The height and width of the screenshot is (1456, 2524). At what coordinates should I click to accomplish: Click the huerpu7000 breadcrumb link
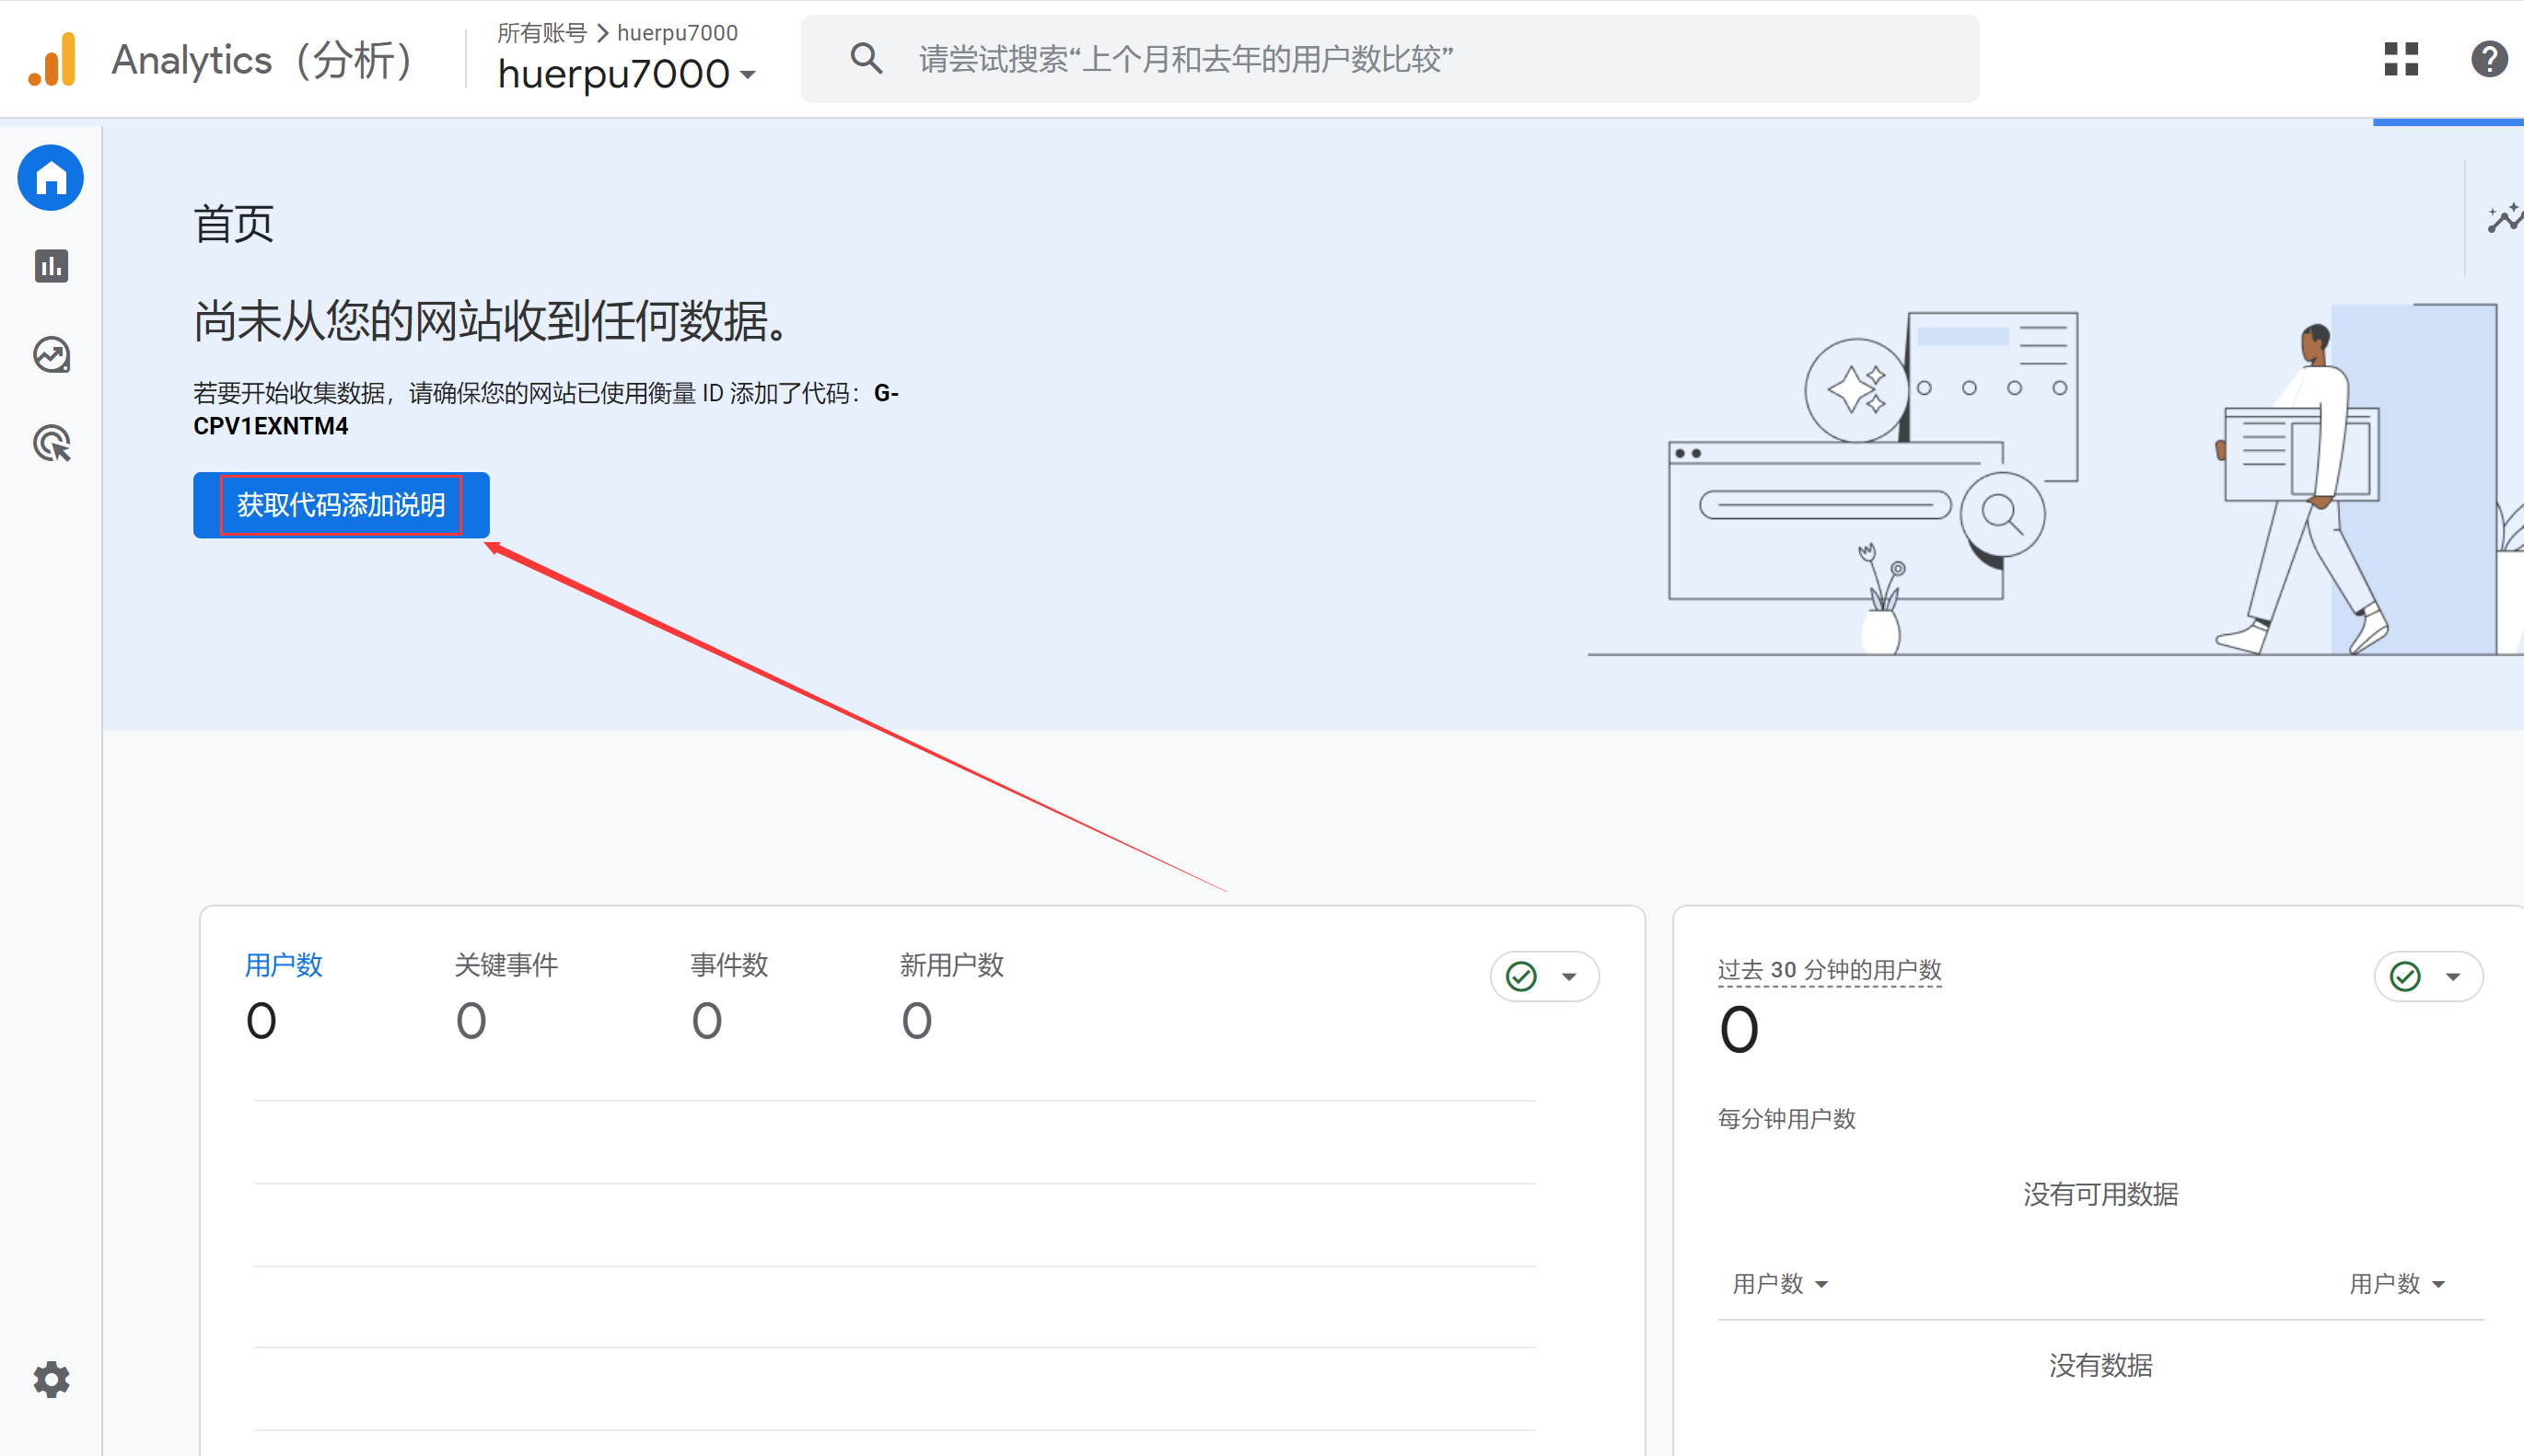677,33
